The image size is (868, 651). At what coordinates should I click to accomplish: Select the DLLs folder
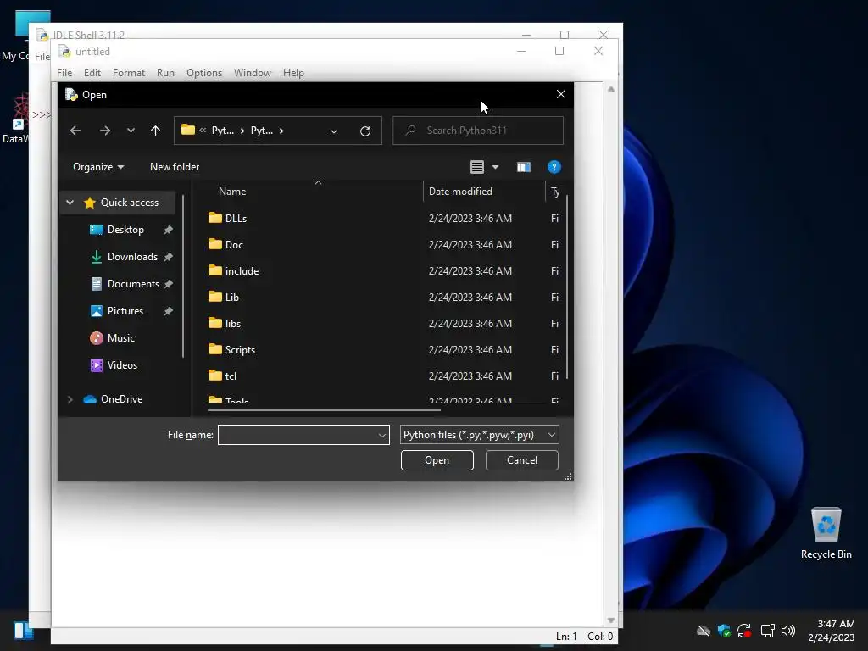pos(236,218)
